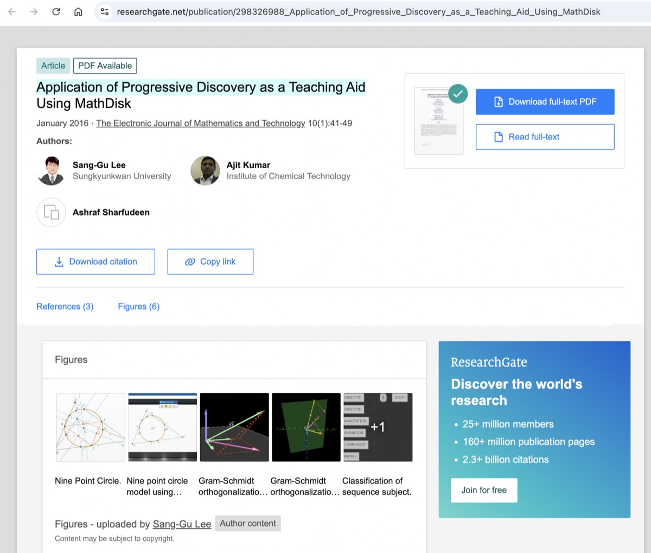Click ResearchGate logo in promo banner
651x553 pixels.
point(489,363)
